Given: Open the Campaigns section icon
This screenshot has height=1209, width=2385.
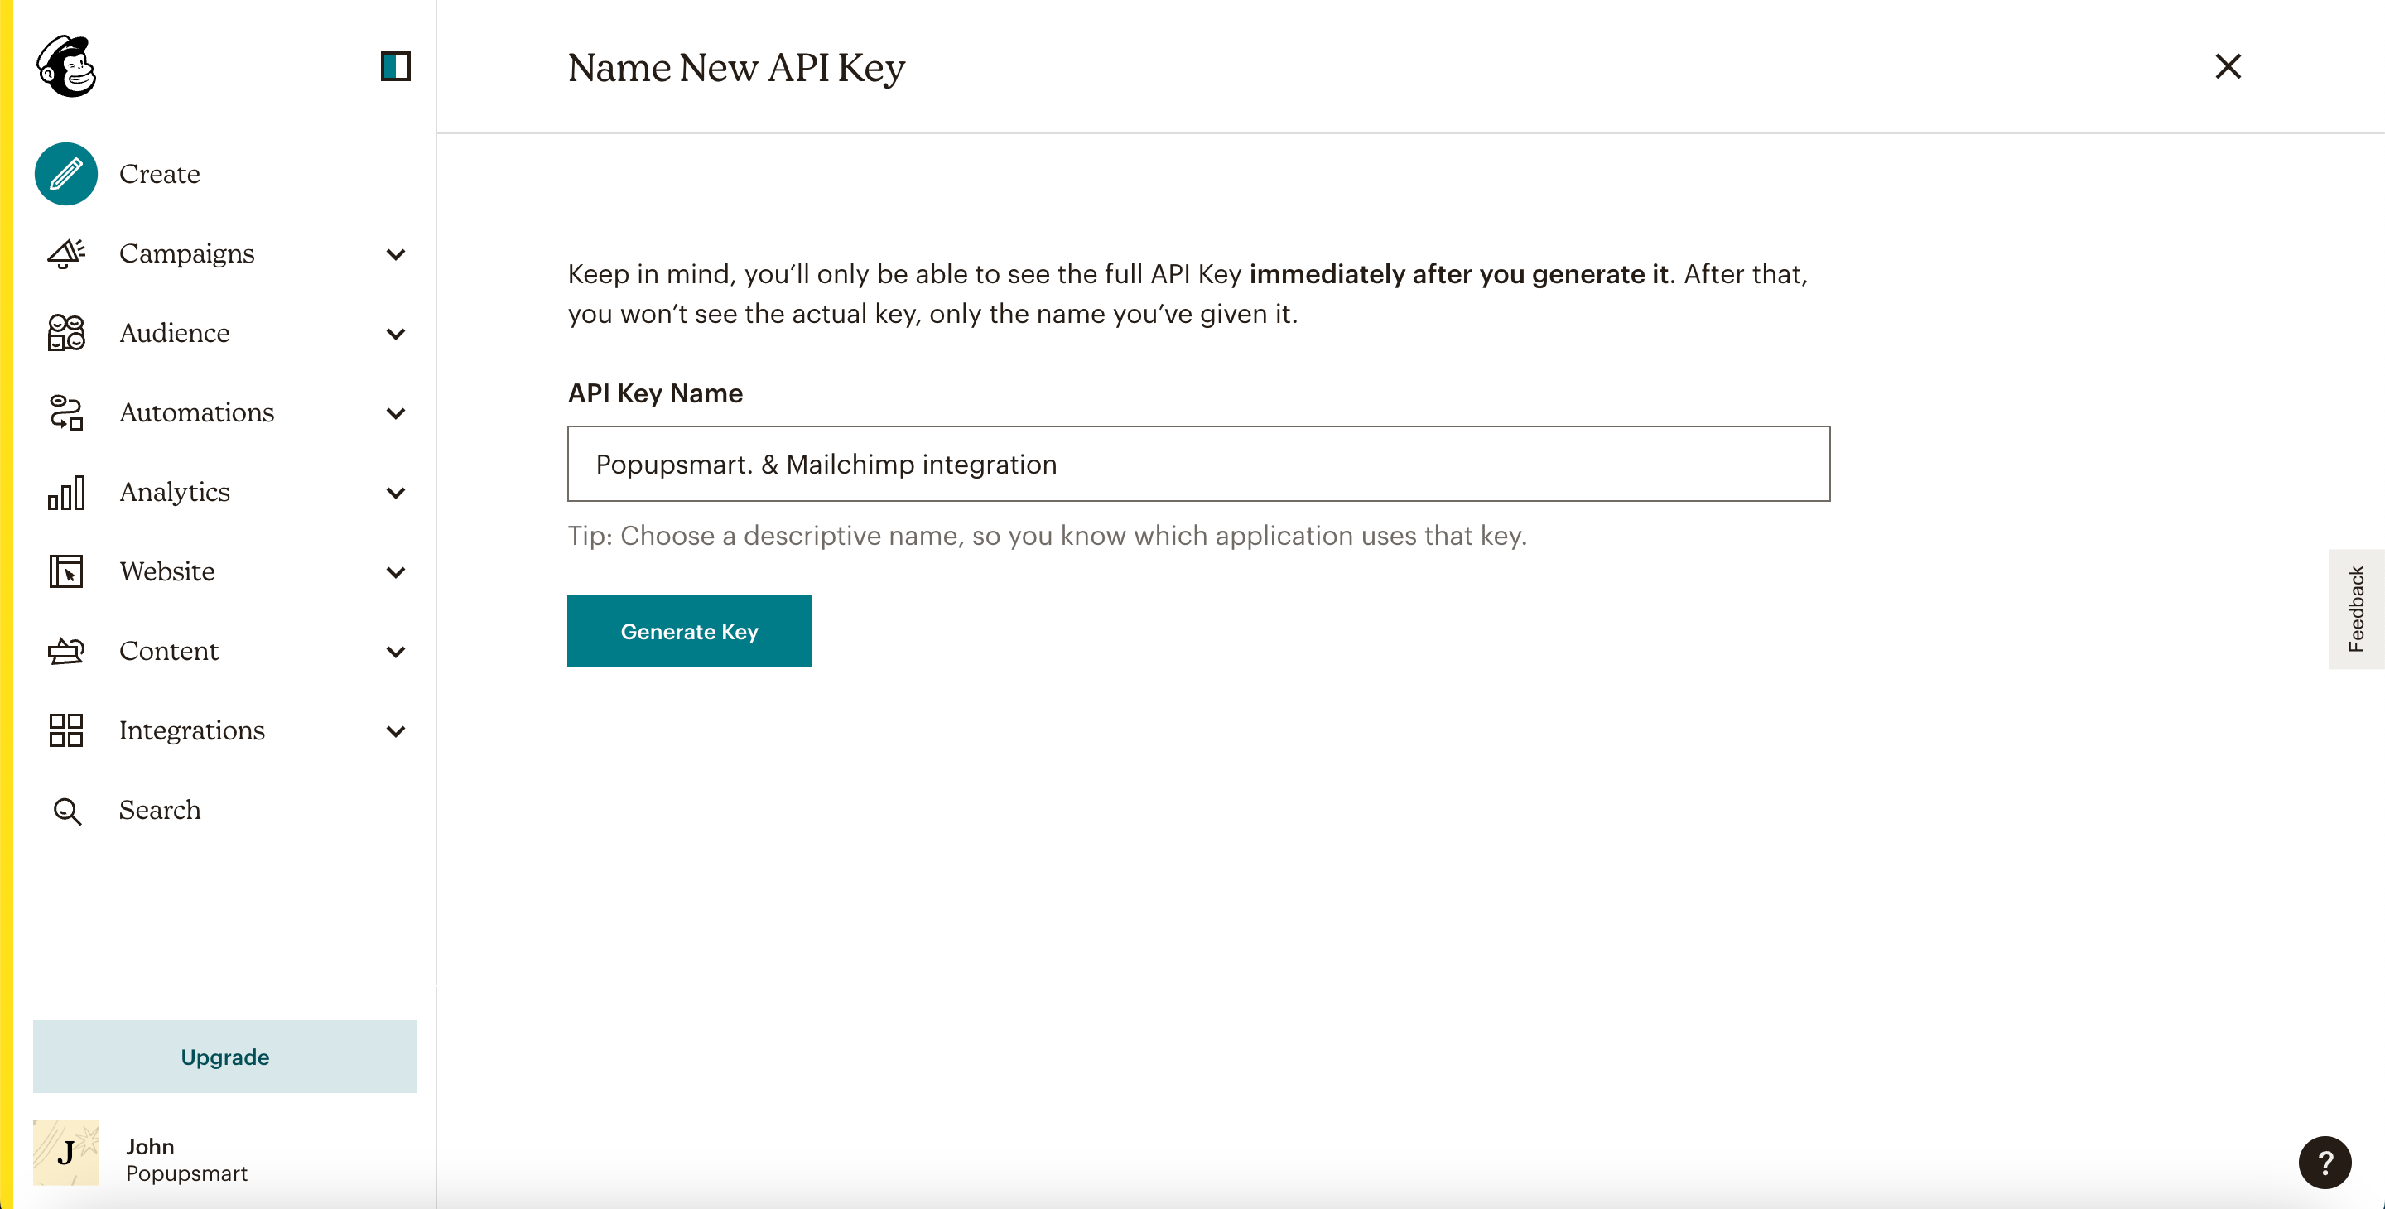Looking at the screenshot, I should [x=65, y=252].
